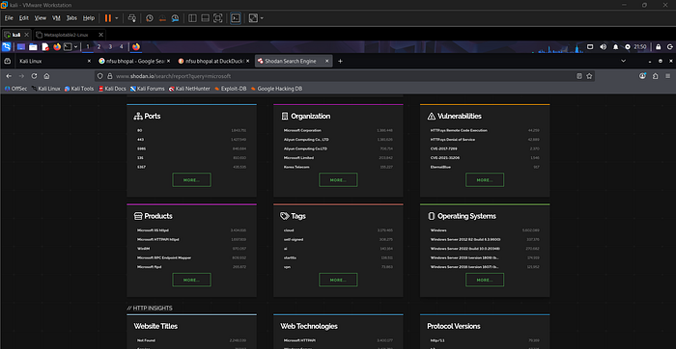Expand the list all tabs chevron
Viewport: 676px width, 349px height.
[x=623, y=61]
